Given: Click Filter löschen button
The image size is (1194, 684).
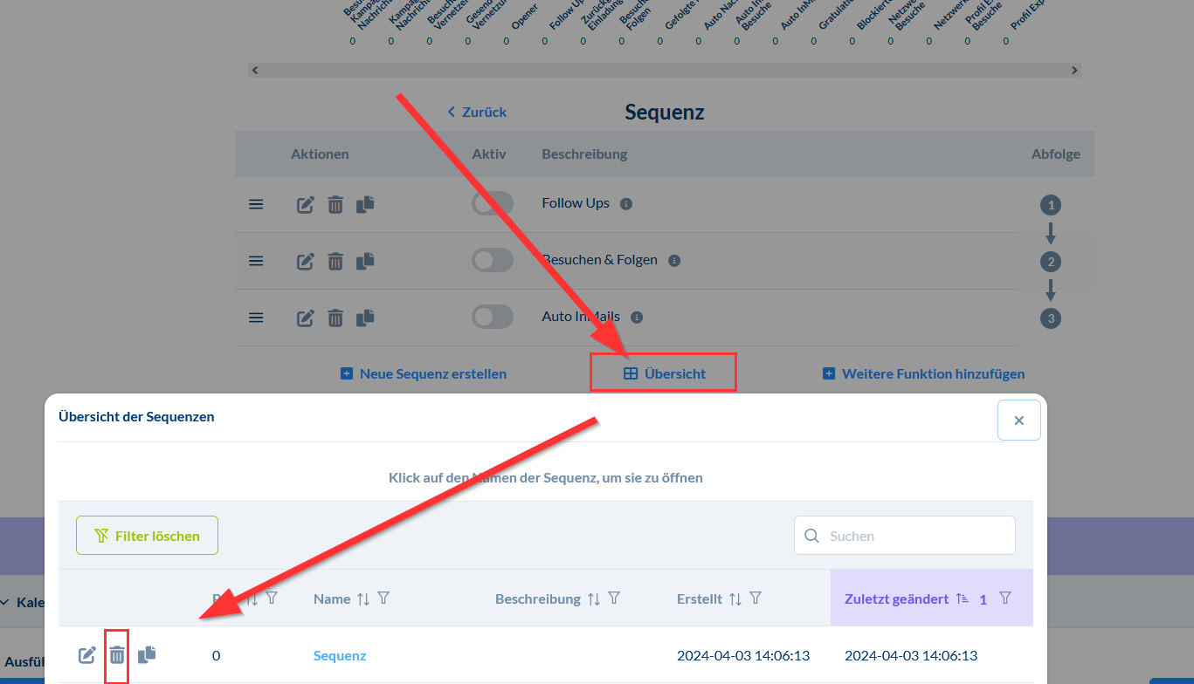Looking at the screenshot, I should coord(147,536).
